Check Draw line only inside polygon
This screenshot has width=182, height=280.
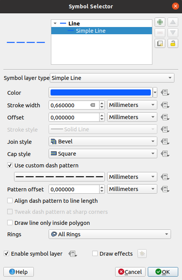pos(10,223)
